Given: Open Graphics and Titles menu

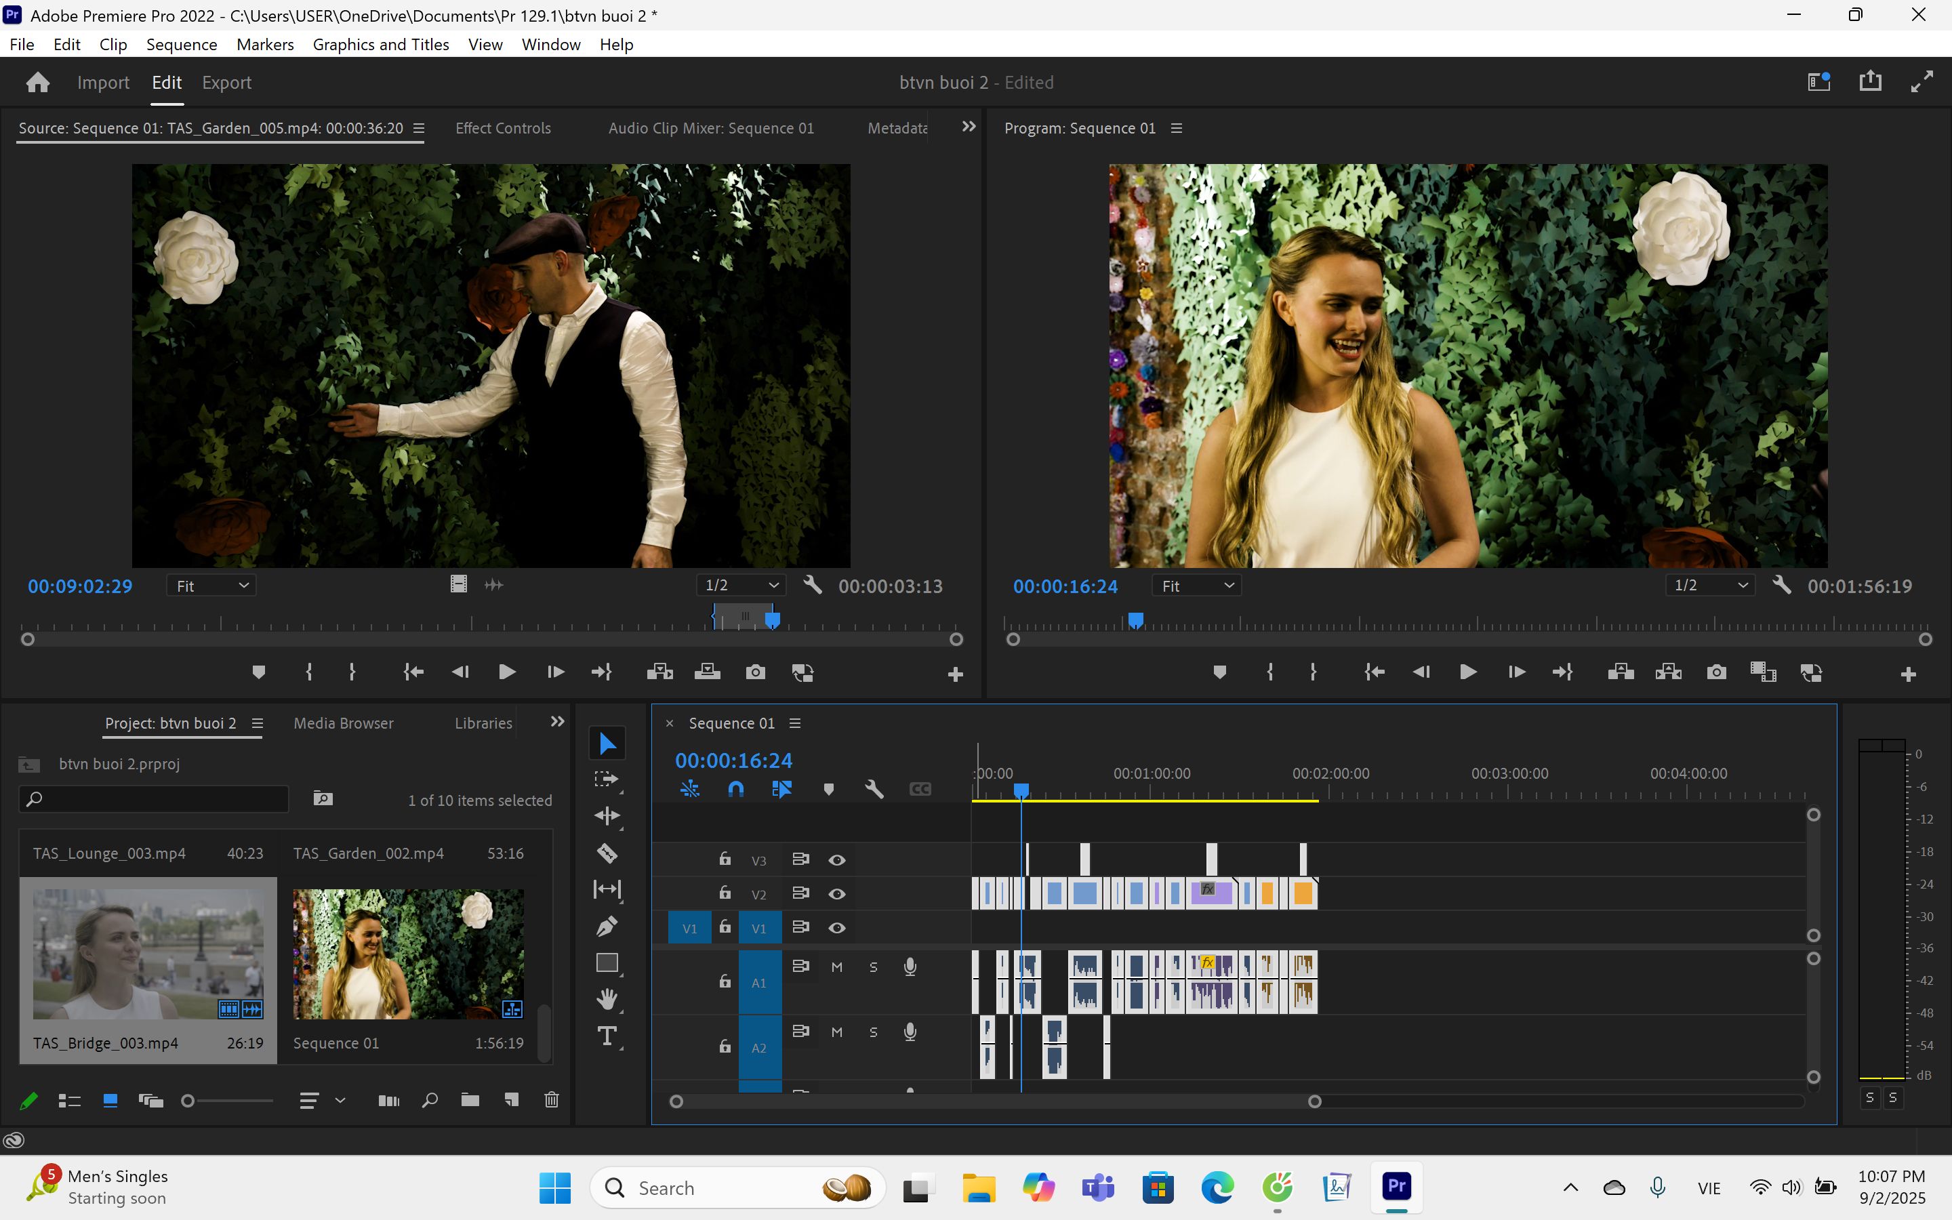Looking at the screenshot, I should click(x=381, y=44).
